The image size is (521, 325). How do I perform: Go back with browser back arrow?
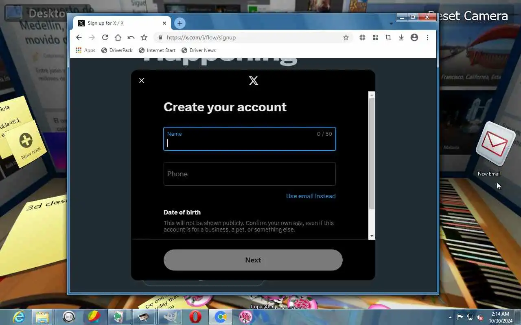79,37
